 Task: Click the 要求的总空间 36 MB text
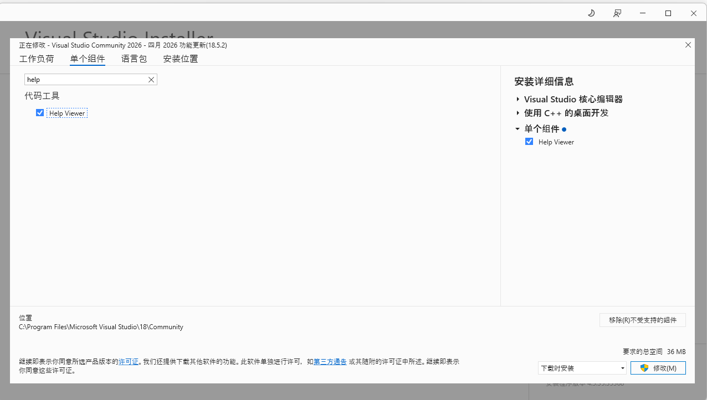[654, 351]
